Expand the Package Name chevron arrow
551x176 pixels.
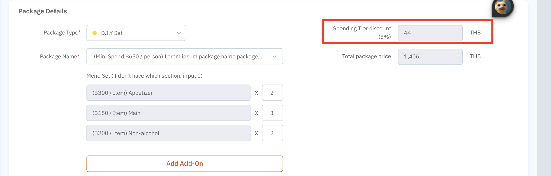(274, 56)
